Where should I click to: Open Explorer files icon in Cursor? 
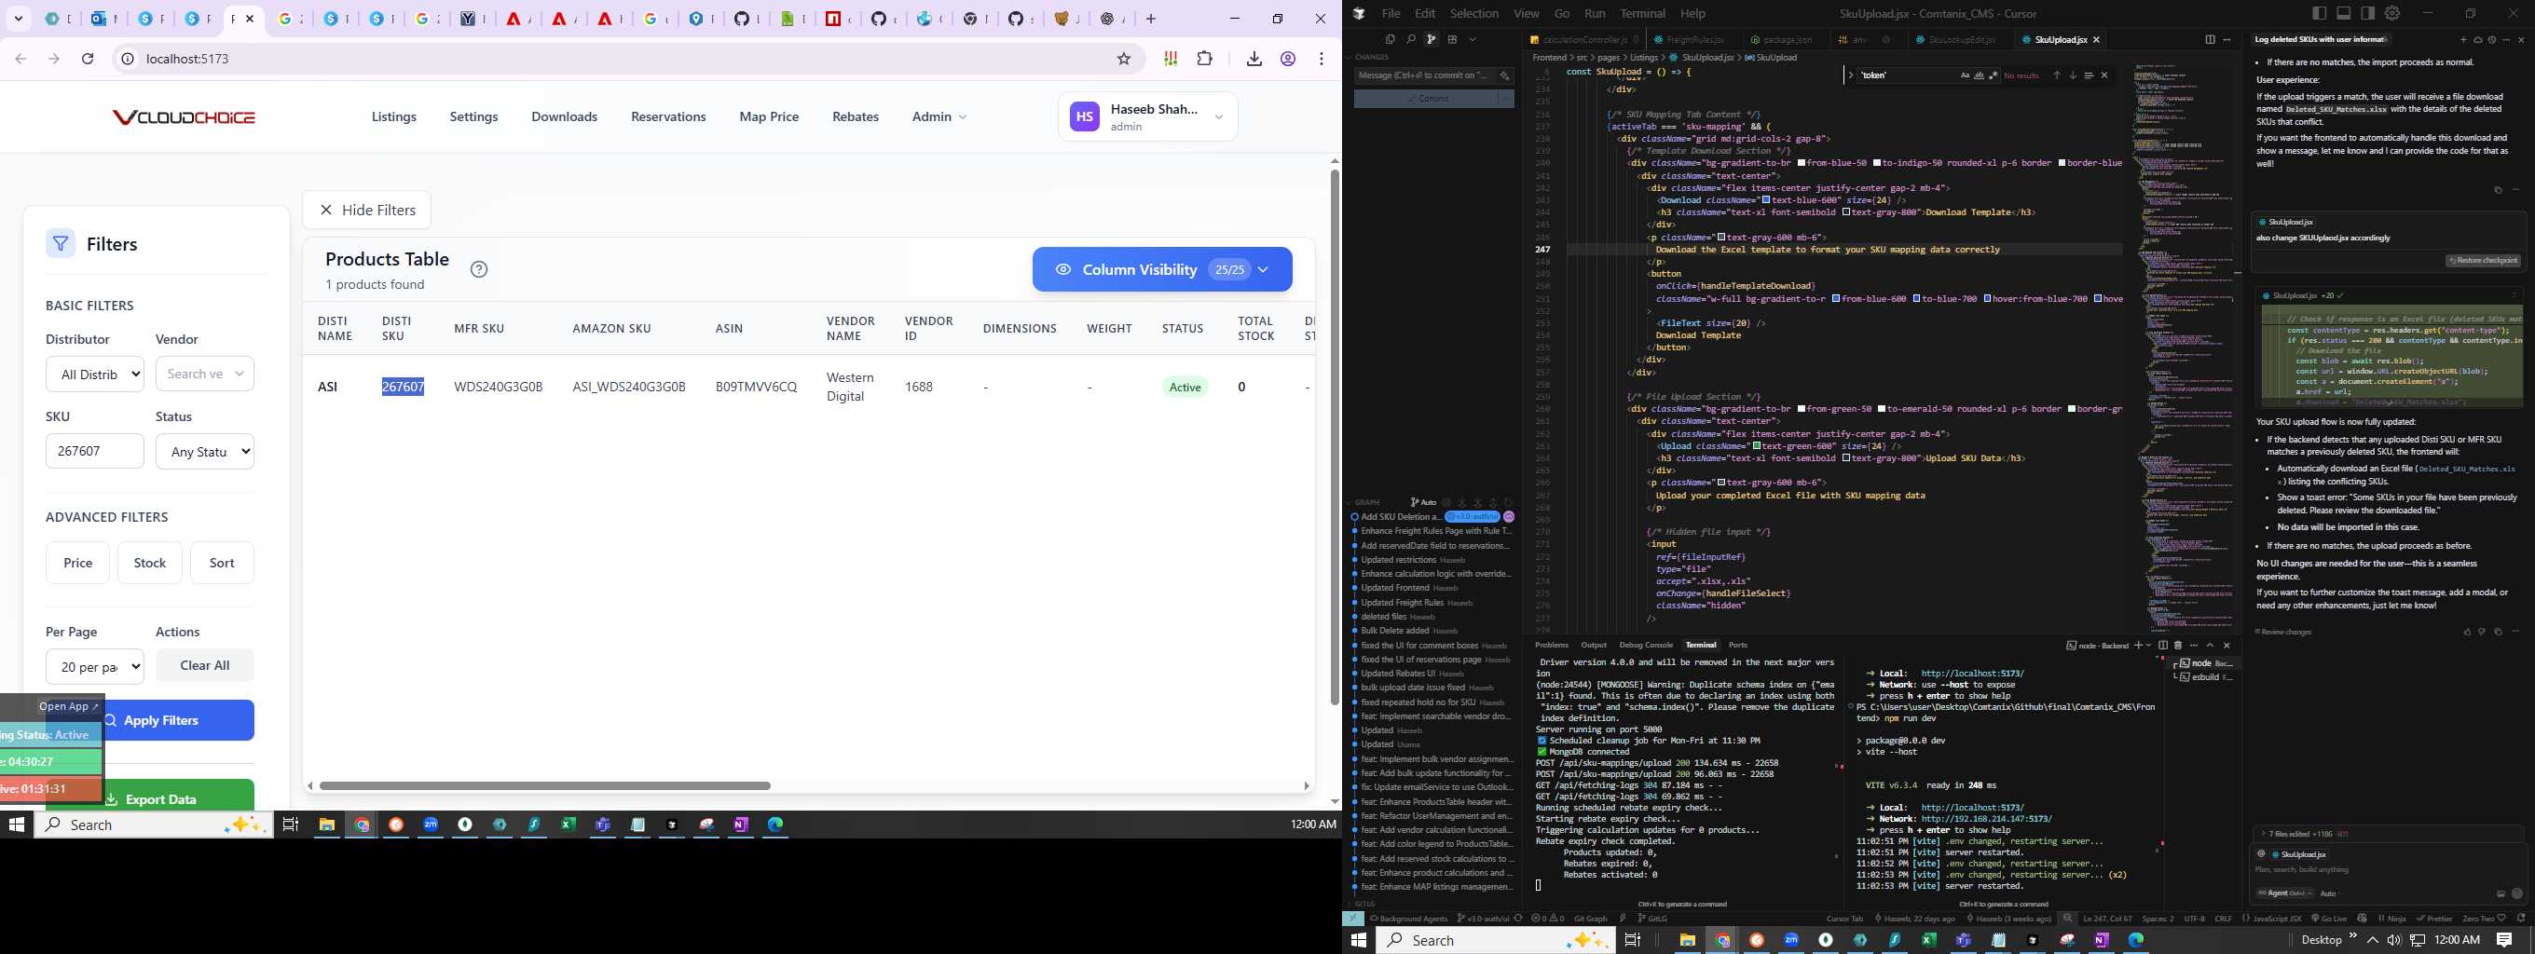[x=1391, y=39]
